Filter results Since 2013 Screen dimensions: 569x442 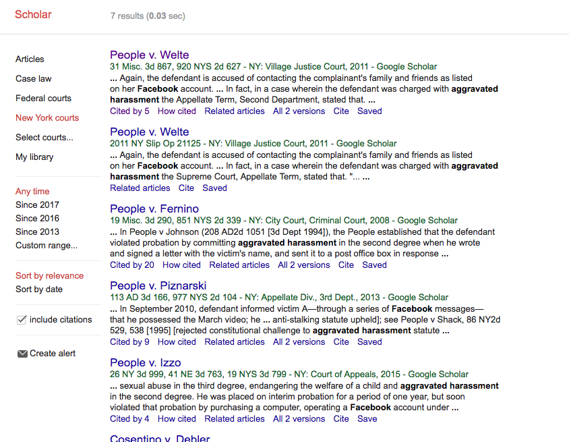(x=37, y=231)
